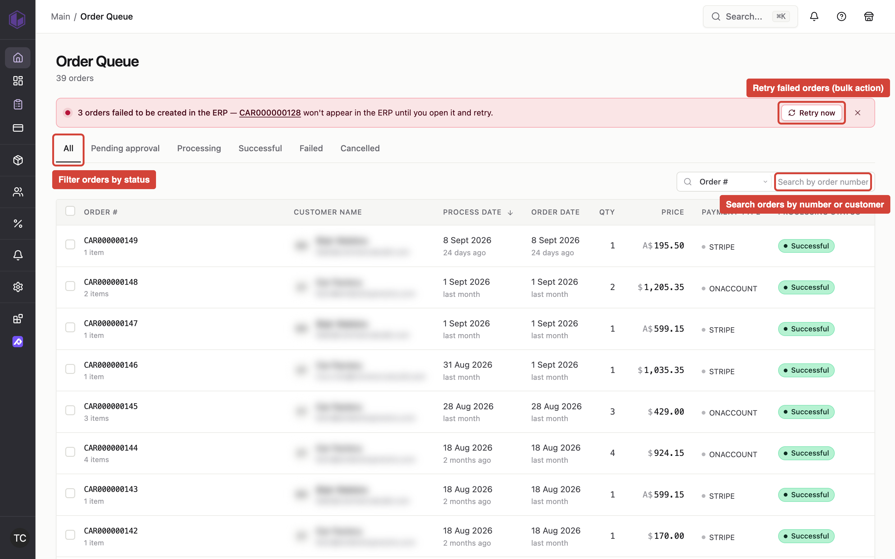Switch to the Cancelled tab
Viewport: 895px width, 559px height.
360,148
